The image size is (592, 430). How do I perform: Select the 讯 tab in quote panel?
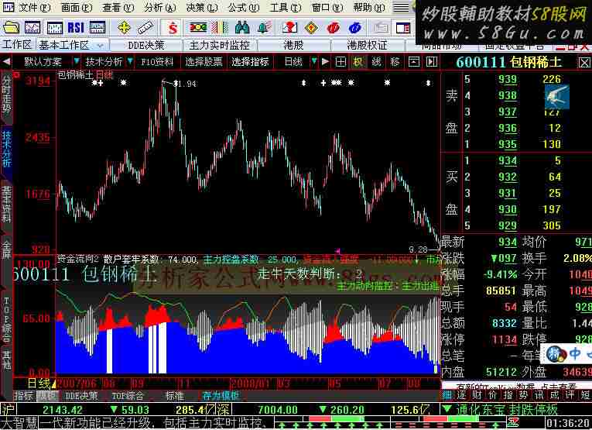click(x=539, y=395)
